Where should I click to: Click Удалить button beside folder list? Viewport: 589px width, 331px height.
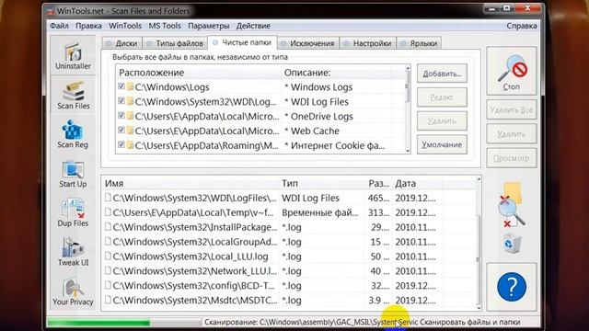tap(442, 120)
